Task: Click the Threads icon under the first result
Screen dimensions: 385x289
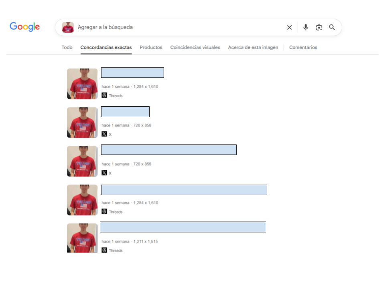Action: [x=104, y=96]
